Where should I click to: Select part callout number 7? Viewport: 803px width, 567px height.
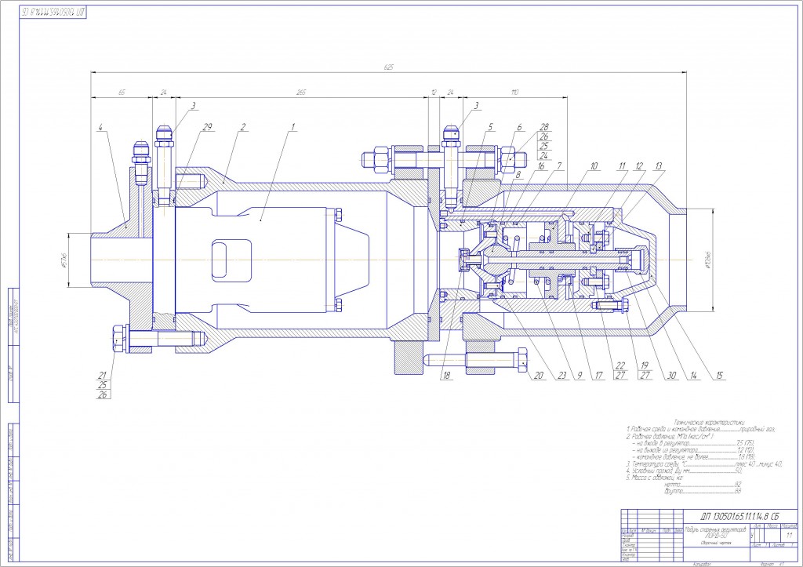[559, 165]
